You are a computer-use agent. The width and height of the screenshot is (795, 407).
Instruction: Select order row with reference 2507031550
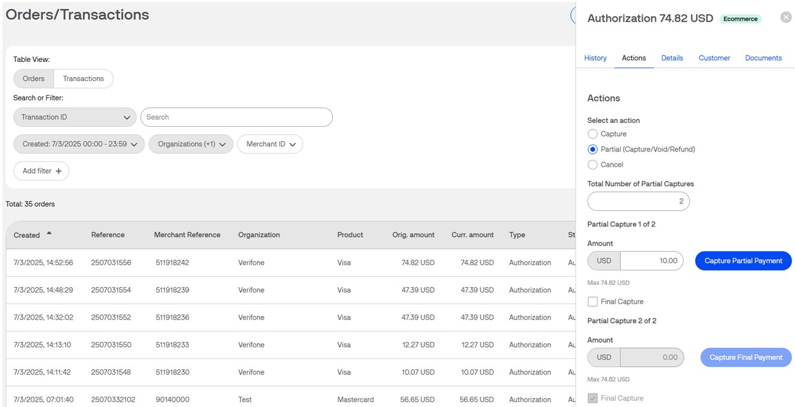tap(290, 345)
